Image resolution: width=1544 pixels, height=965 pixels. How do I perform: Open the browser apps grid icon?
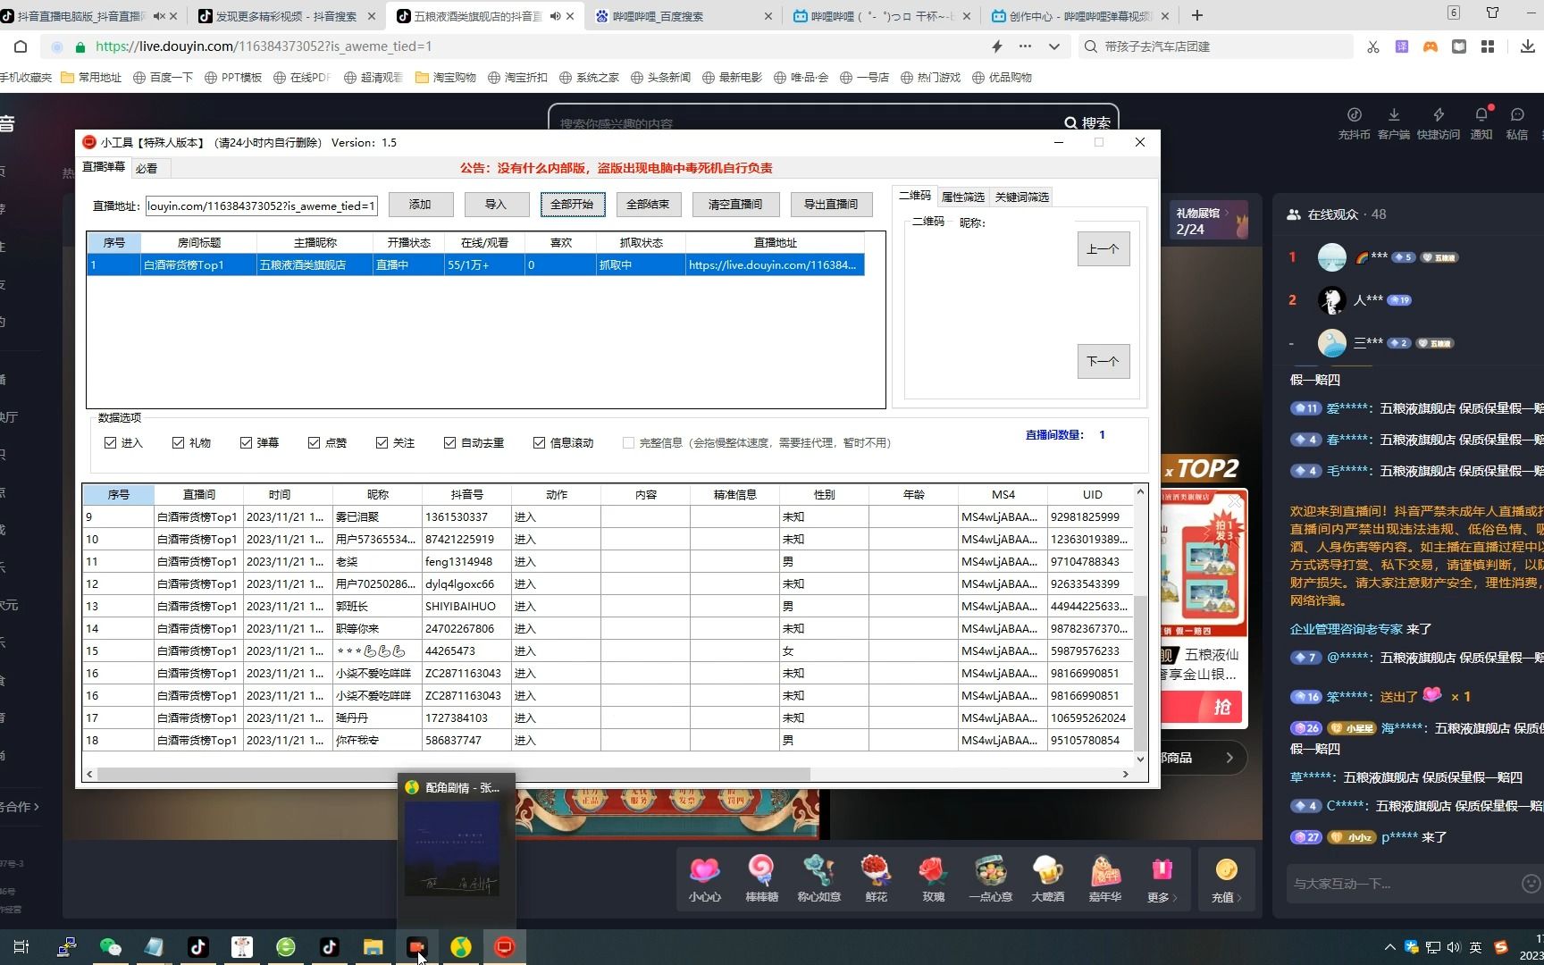pyautogui.click(x=1488, y=46)
